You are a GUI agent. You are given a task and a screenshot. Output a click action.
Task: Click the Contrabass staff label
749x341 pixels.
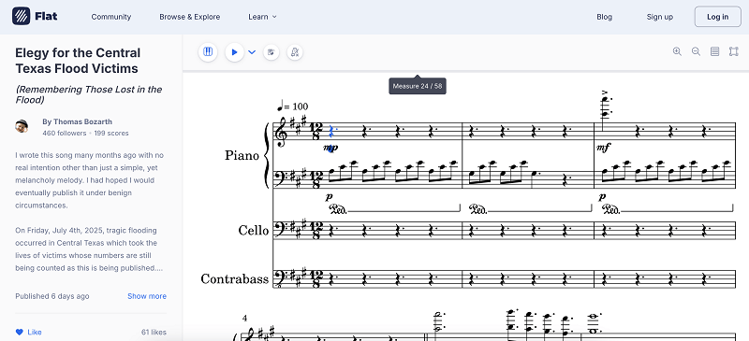point(235,278)
